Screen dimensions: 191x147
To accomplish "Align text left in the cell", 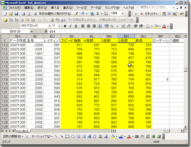I will pyautogui.click(x=83, y=26).
